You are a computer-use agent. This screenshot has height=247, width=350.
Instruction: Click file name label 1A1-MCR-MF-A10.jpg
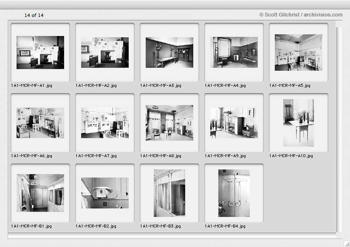click(291, 156)
